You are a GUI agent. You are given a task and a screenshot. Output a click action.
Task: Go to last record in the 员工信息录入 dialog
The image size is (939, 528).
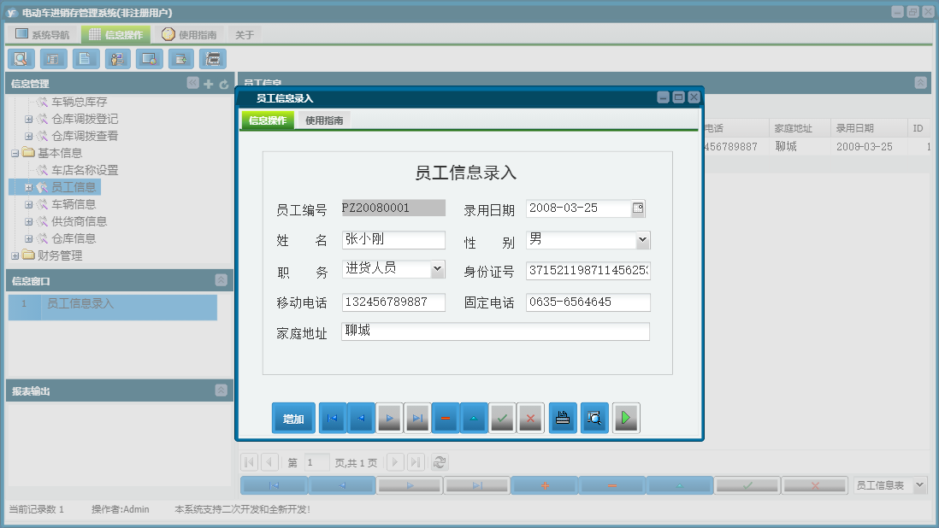pyautogui.click(x=417, y=418)
